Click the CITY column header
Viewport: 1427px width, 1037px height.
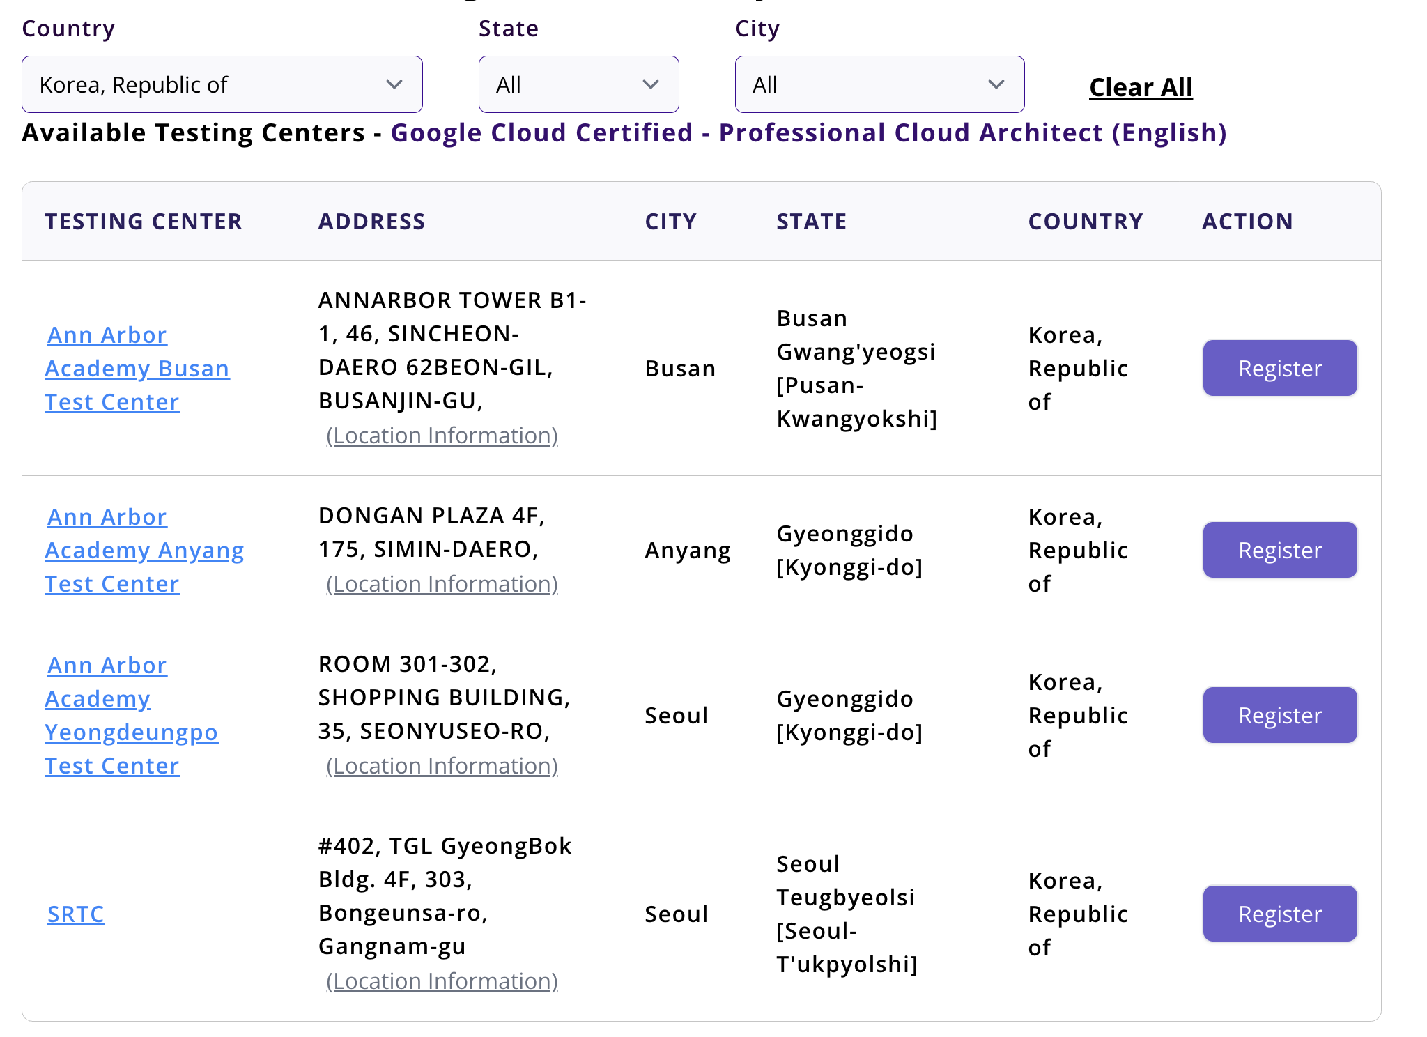click(670, 222)
